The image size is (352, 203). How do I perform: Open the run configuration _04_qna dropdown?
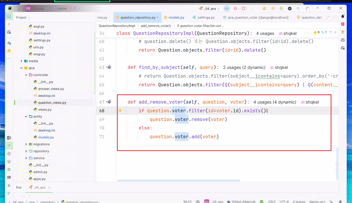tap(209, 9)
